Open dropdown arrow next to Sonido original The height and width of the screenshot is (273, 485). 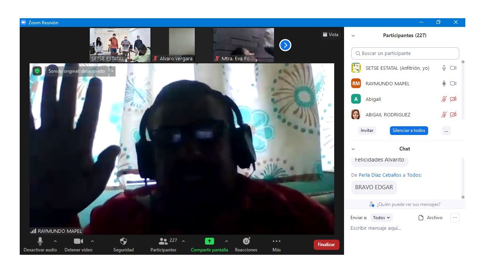[112, 71]
